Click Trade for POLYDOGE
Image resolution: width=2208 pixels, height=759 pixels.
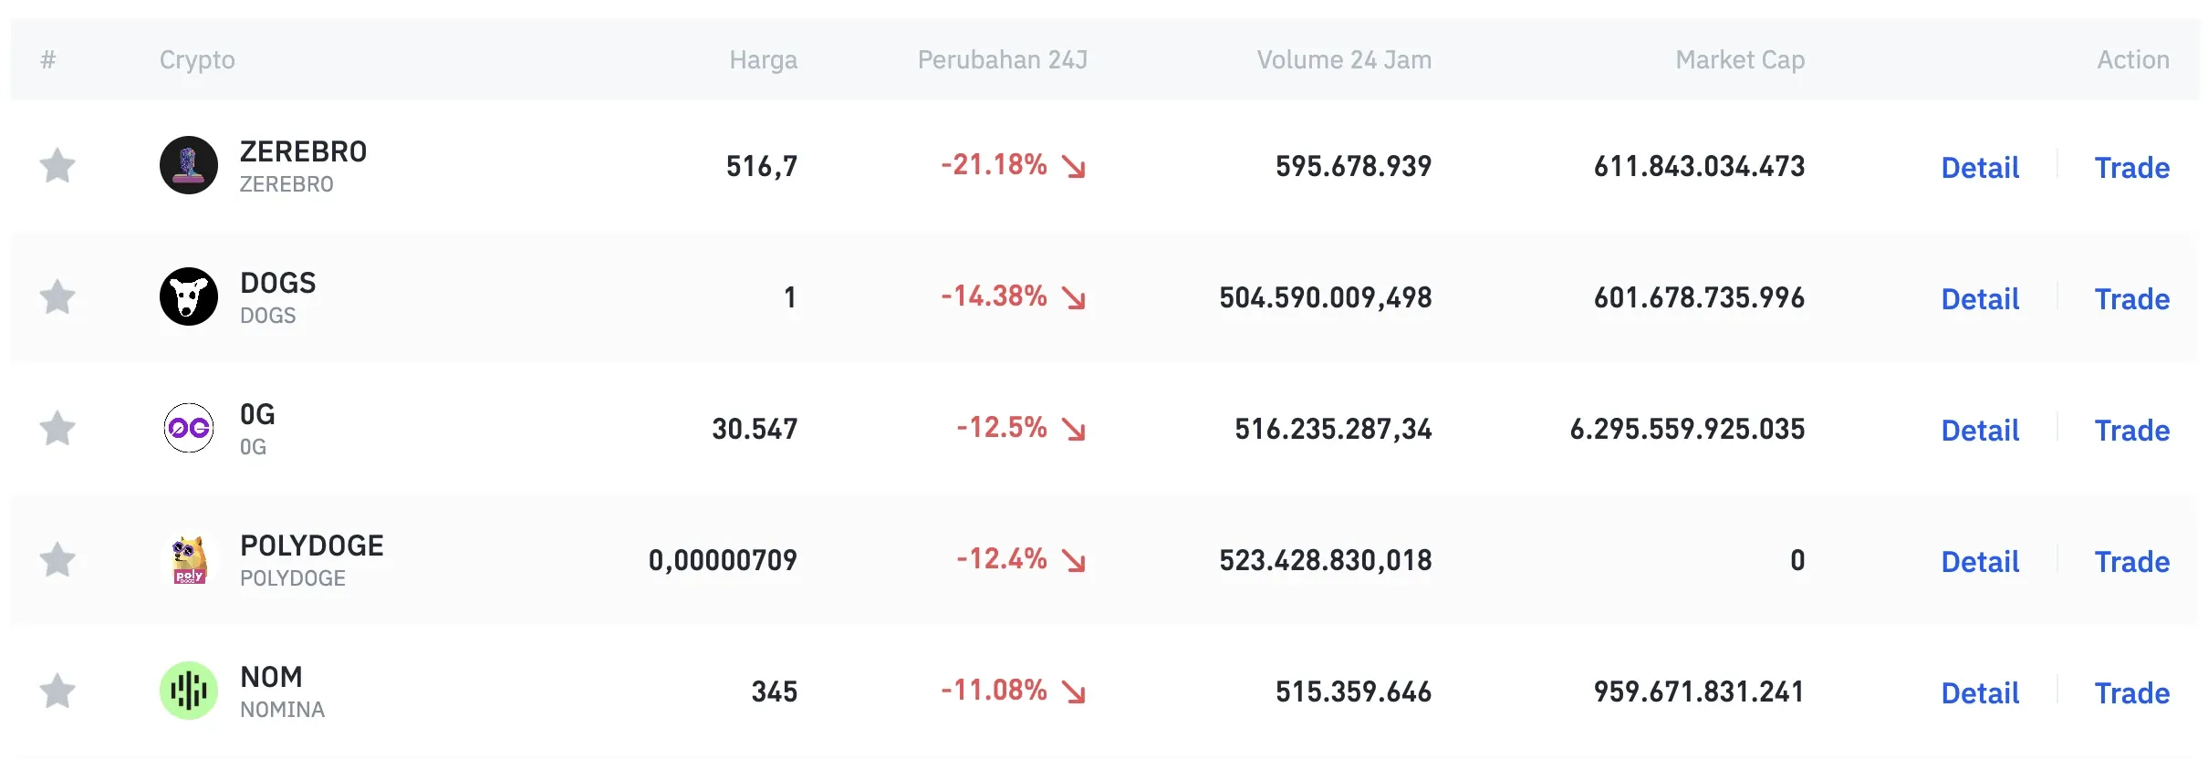[2133, 562]
